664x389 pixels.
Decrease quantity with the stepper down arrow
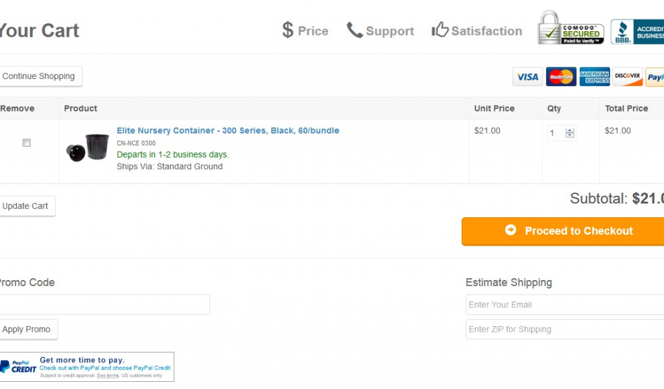click(570, 136)
